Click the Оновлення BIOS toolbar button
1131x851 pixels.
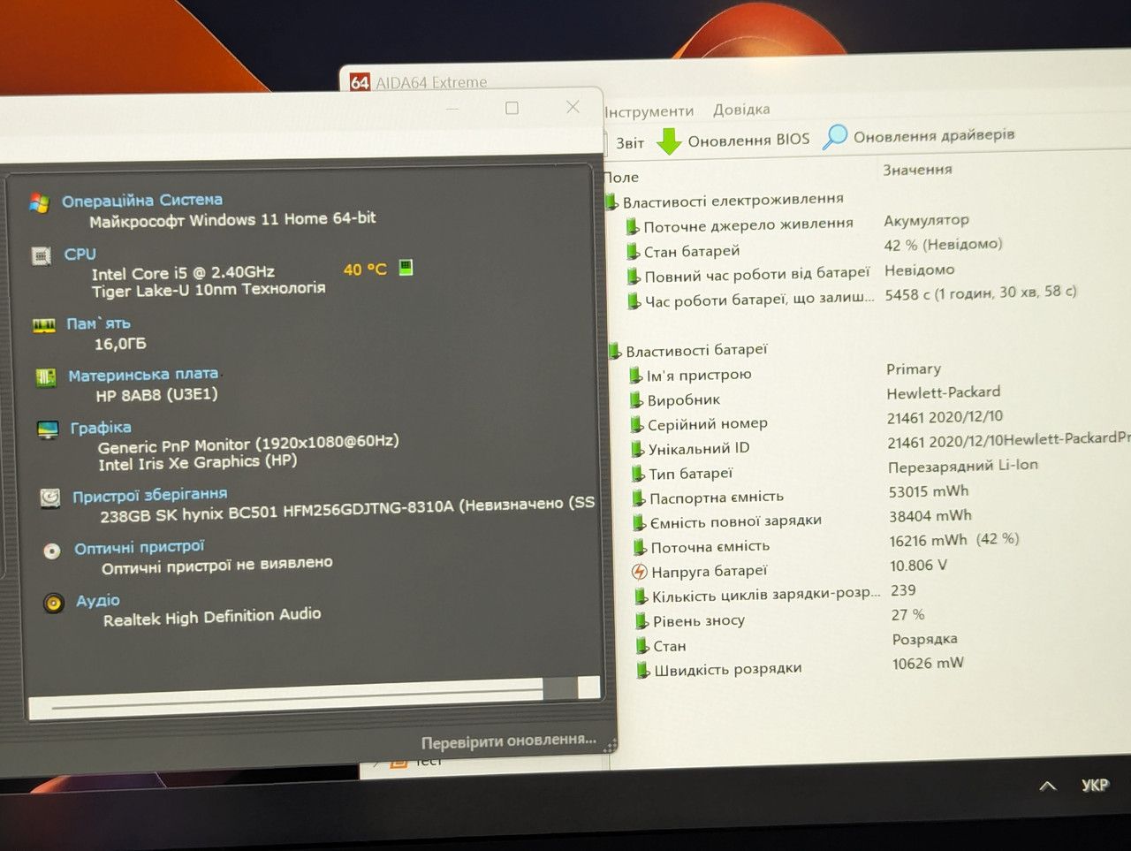[734, 141]
